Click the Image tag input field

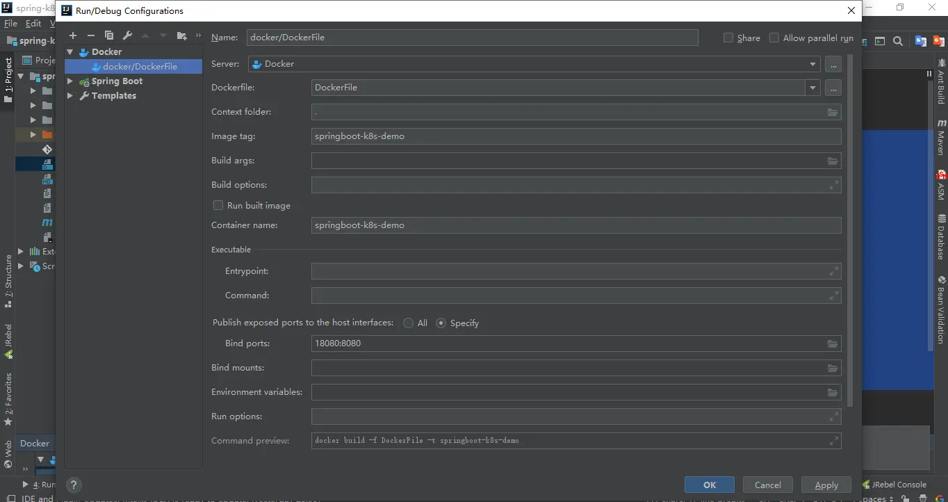tap(576, 136)
